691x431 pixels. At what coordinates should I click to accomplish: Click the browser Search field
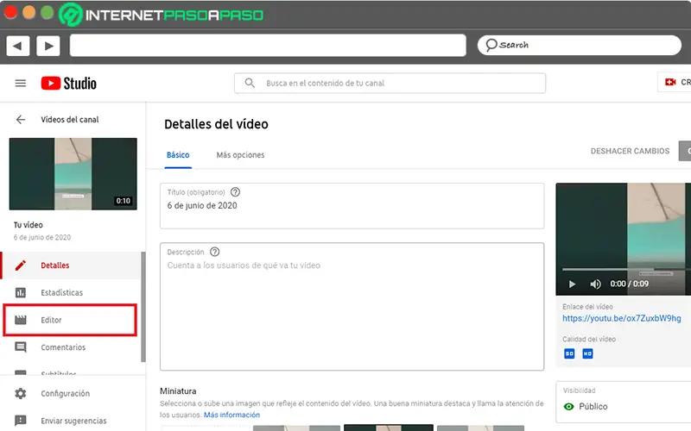point(579,46)
